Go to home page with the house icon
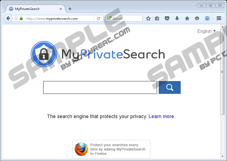 [x=187, y=18]
